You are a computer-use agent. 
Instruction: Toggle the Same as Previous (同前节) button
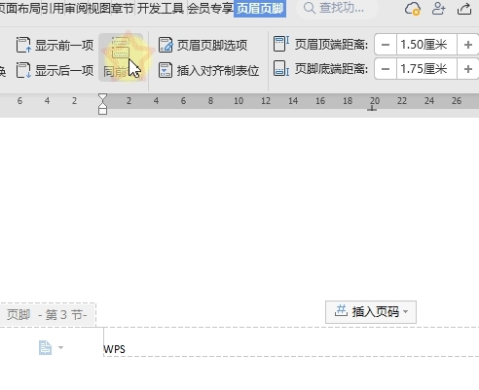tap(121, 57)
